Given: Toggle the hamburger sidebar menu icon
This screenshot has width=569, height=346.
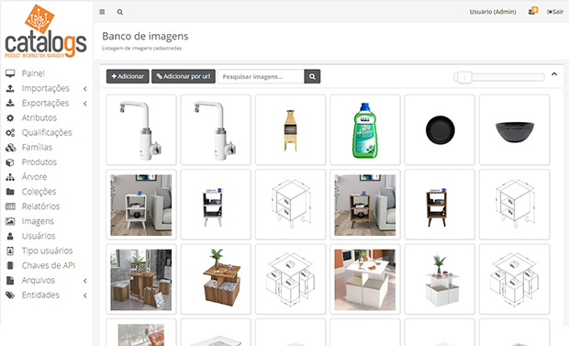Looking at the screenshot, I should click(102, 12).
